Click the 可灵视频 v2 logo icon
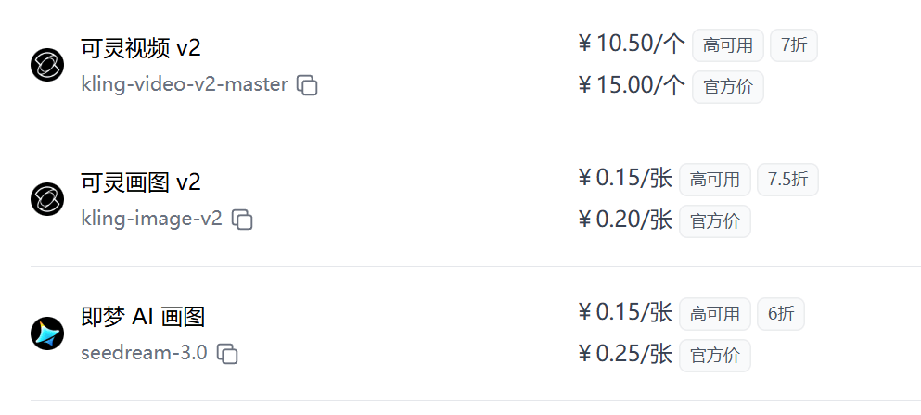 47,65
